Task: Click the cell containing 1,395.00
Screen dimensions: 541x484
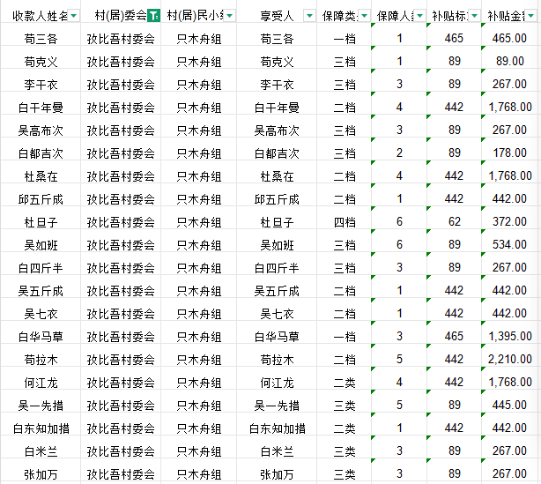Action: point(509,337)
